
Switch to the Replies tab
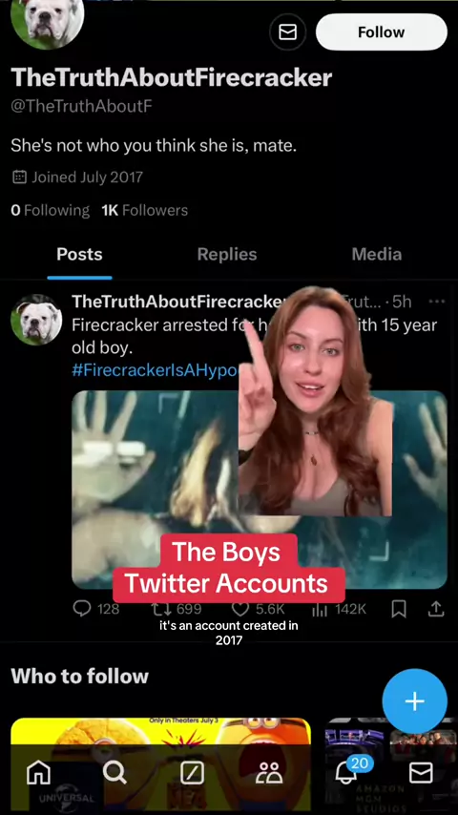227,254
